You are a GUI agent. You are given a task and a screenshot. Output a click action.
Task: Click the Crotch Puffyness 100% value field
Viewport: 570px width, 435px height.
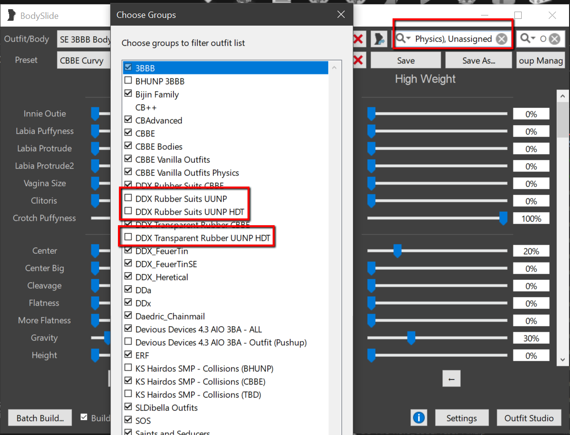[x=531, y=219]
